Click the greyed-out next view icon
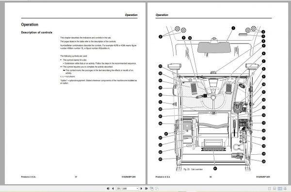Viewport: 291px width, 192px height. pyautogui.click(x=157, y=189)
